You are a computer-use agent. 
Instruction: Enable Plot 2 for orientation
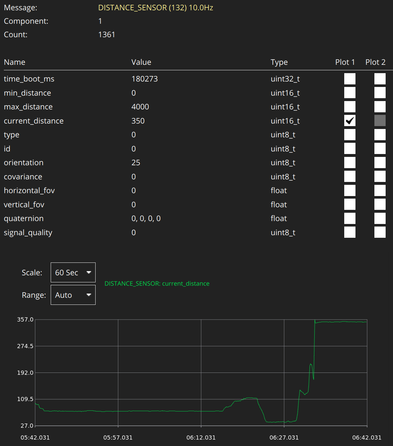coord(380,163)
